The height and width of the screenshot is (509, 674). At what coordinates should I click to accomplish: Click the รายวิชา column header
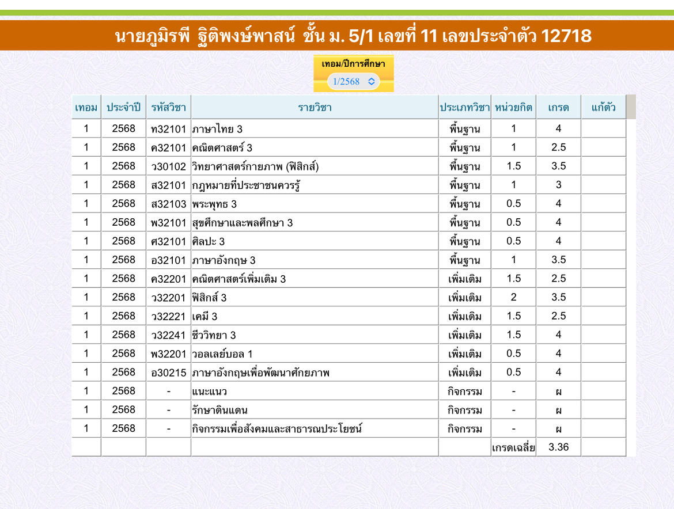(315, 108)
